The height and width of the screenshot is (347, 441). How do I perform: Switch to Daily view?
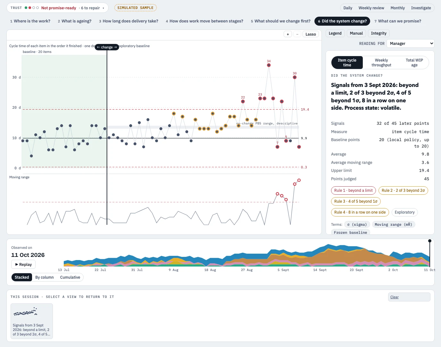[348, 8]
